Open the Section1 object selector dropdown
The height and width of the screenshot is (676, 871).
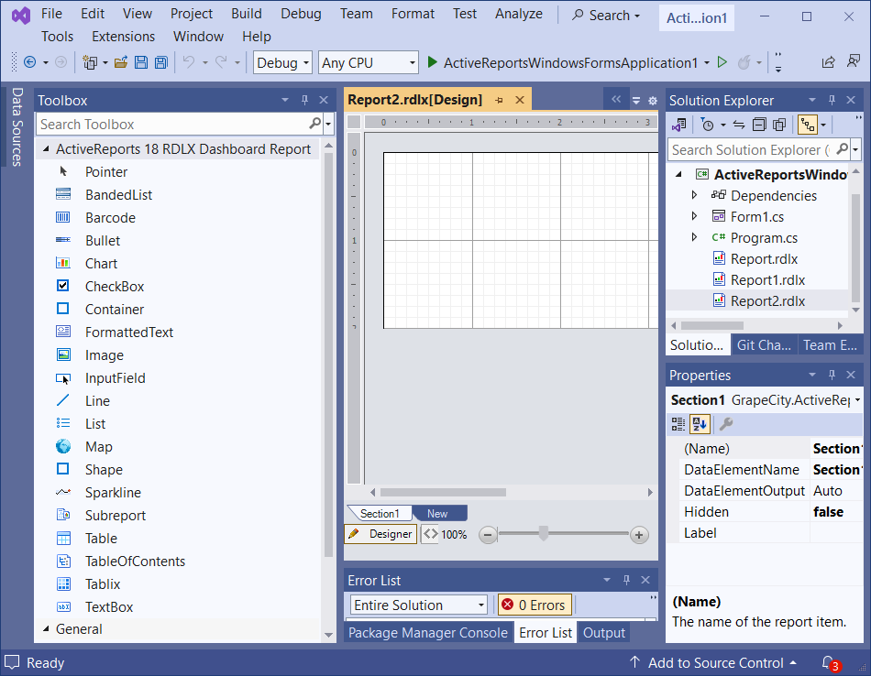pos(857,400)
